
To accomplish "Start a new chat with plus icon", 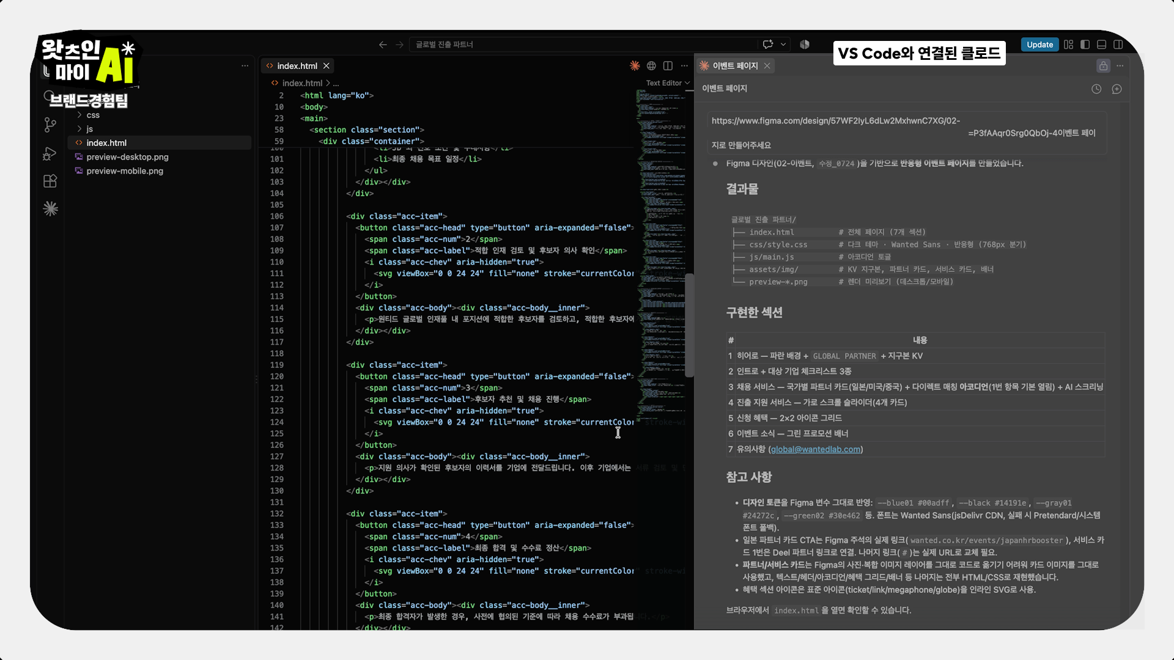I will pos(1117,89).
